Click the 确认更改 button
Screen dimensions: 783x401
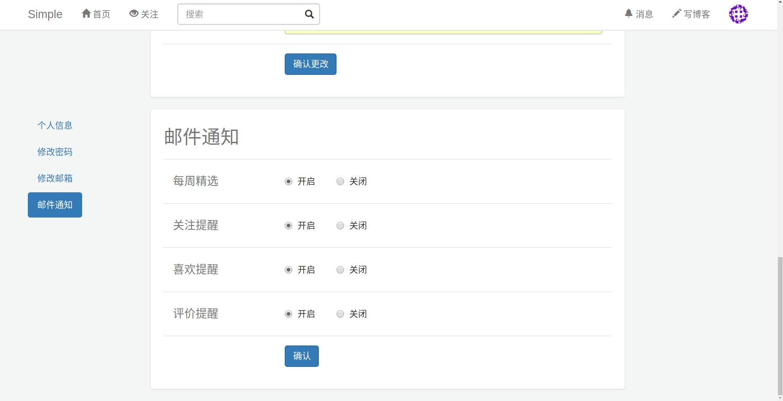(x=310, y=64)
